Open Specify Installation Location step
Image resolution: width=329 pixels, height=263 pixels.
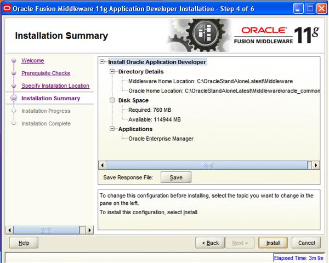(x=55, y=86)
